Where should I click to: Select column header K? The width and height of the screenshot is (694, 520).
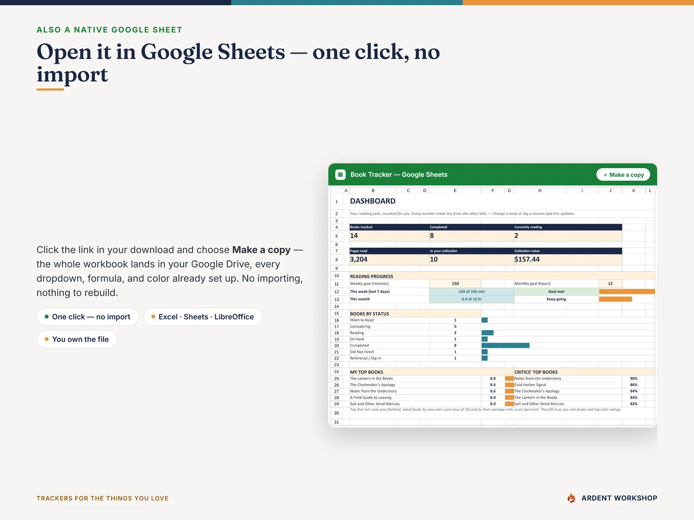click(x=633, y=190)
